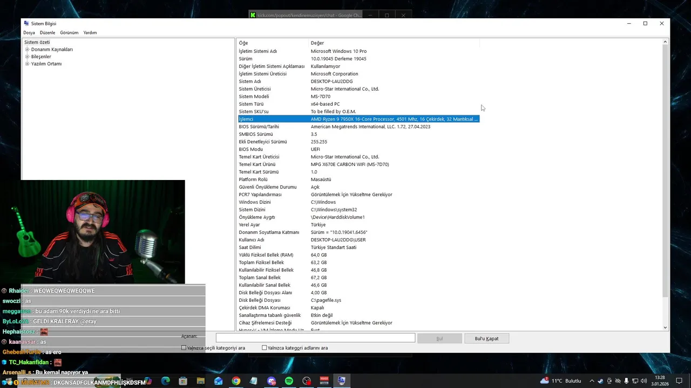Select the 'BIOS Modu' row
Viewport: 691px width, 388px height.
(358, 149)
